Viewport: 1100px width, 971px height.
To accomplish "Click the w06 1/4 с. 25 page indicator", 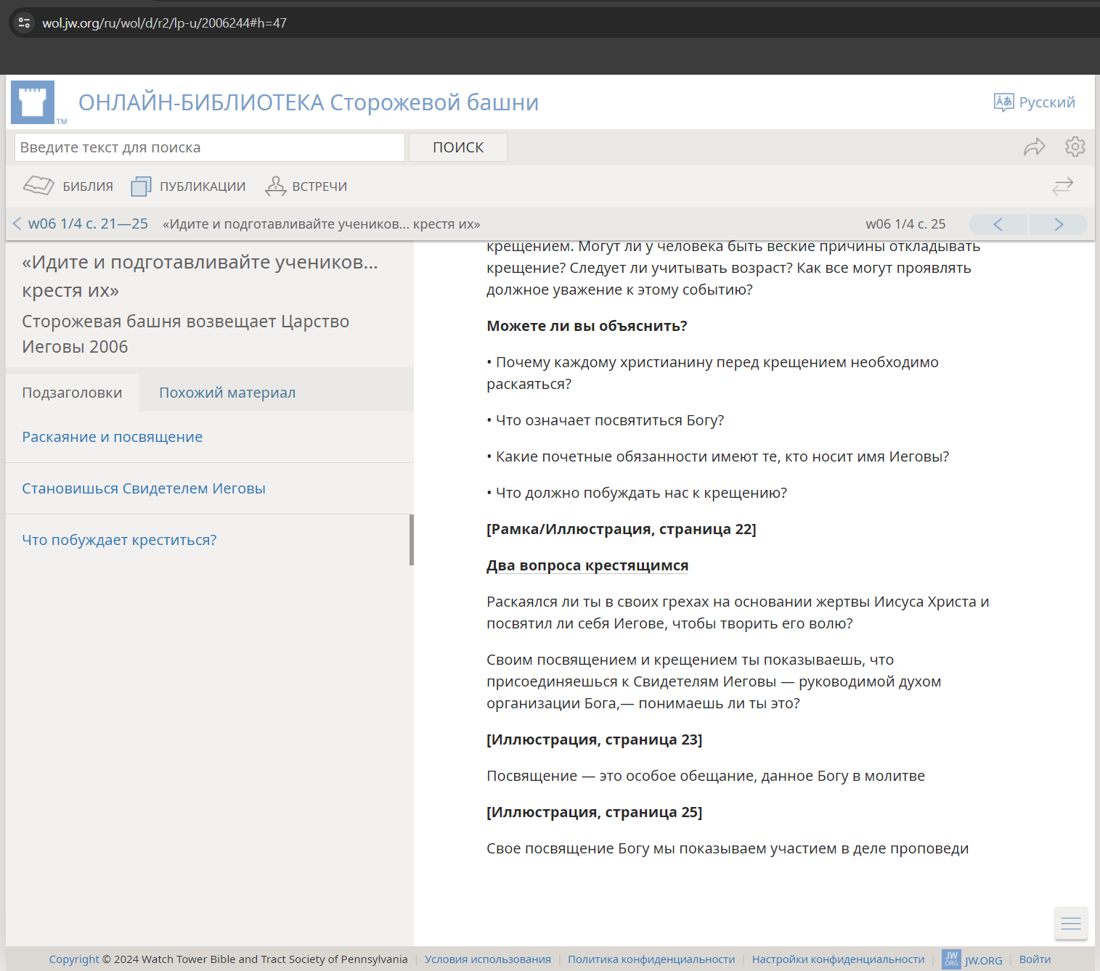I will pyautogui.click(x=905, y=224).
